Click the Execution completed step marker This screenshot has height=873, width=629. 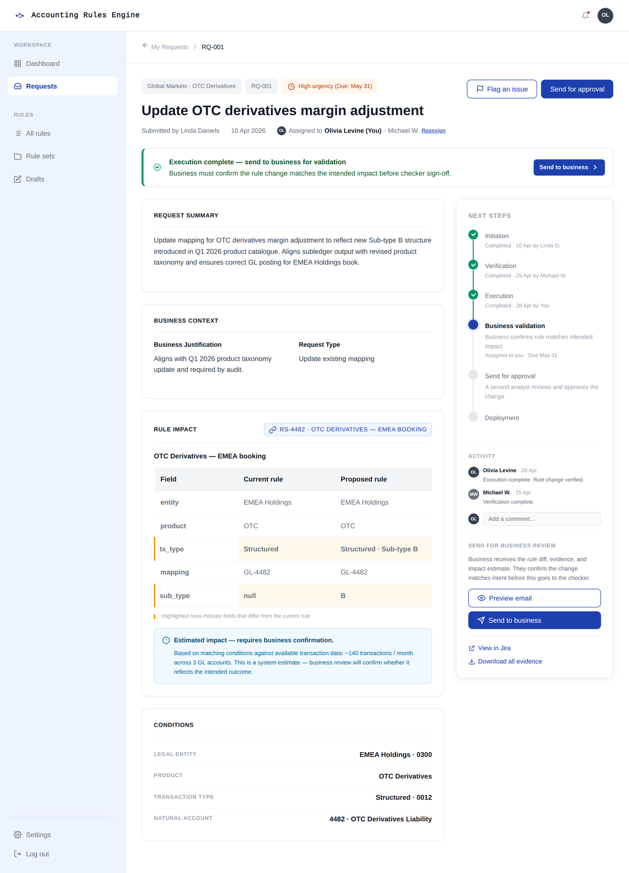click(473, 295)
